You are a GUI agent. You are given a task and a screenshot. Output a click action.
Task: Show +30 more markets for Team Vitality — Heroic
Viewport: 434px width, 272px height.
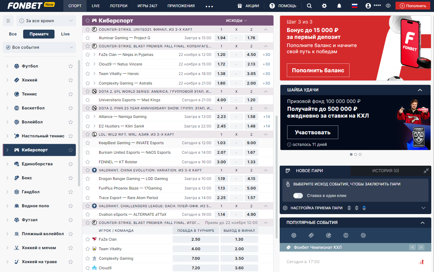(x=266, y=74)
